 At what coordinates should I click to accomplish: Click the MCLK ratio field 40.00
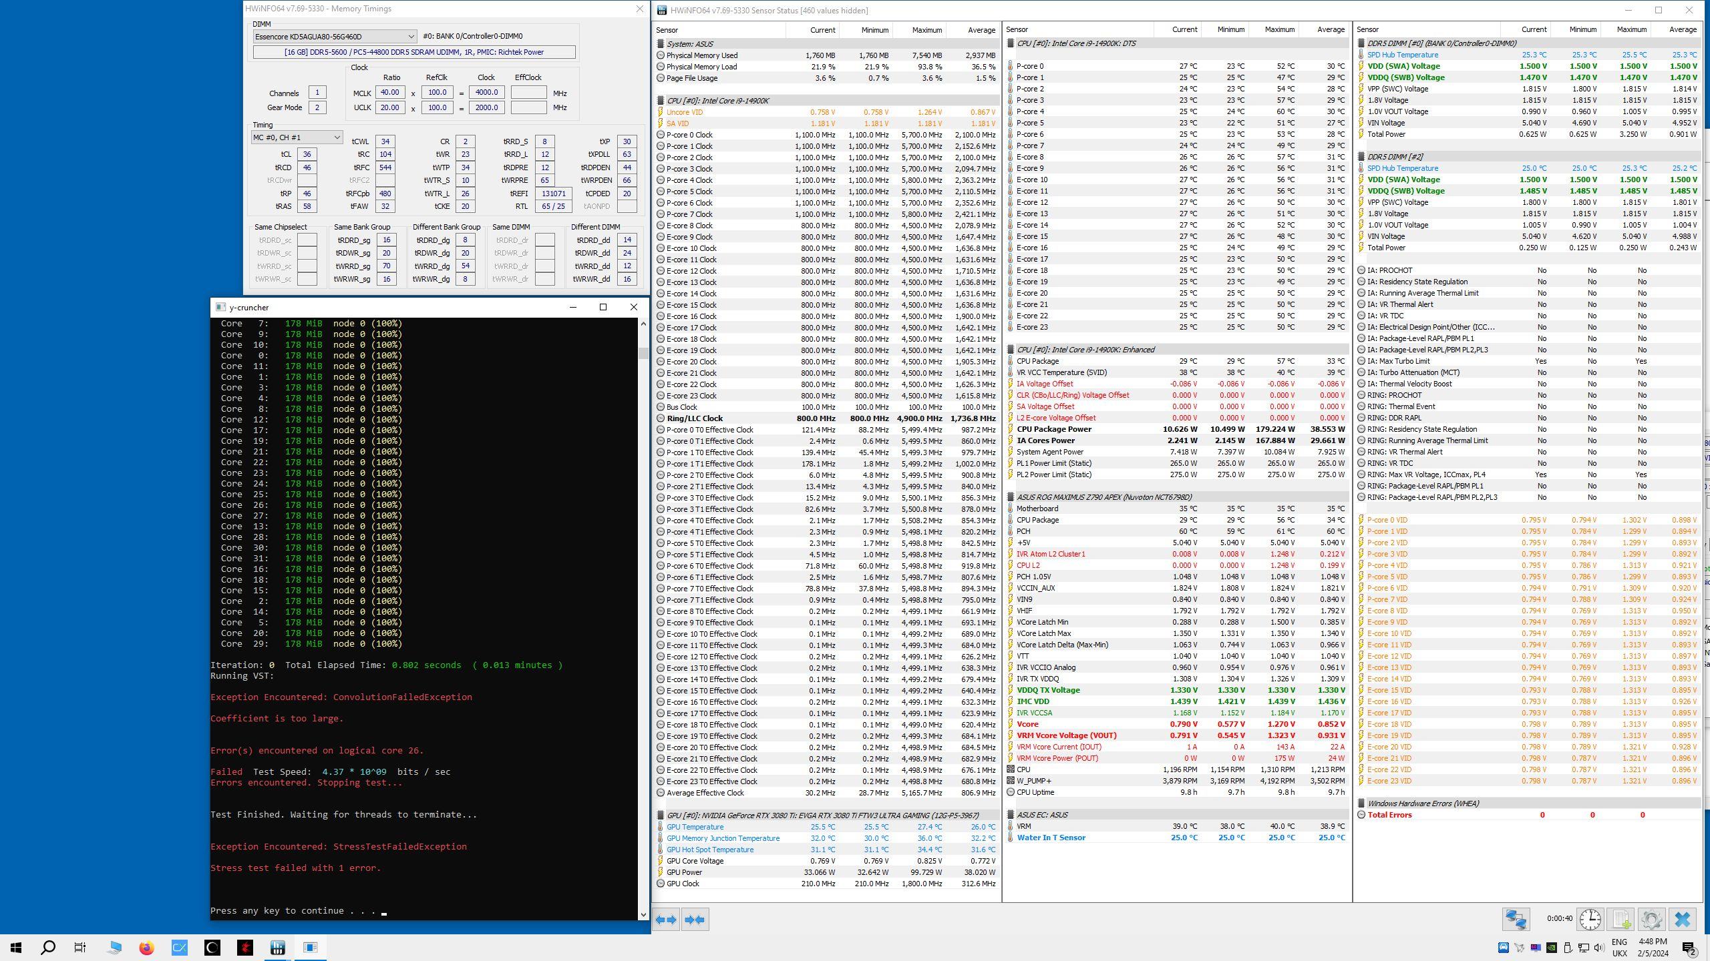(x=389, y=93)
